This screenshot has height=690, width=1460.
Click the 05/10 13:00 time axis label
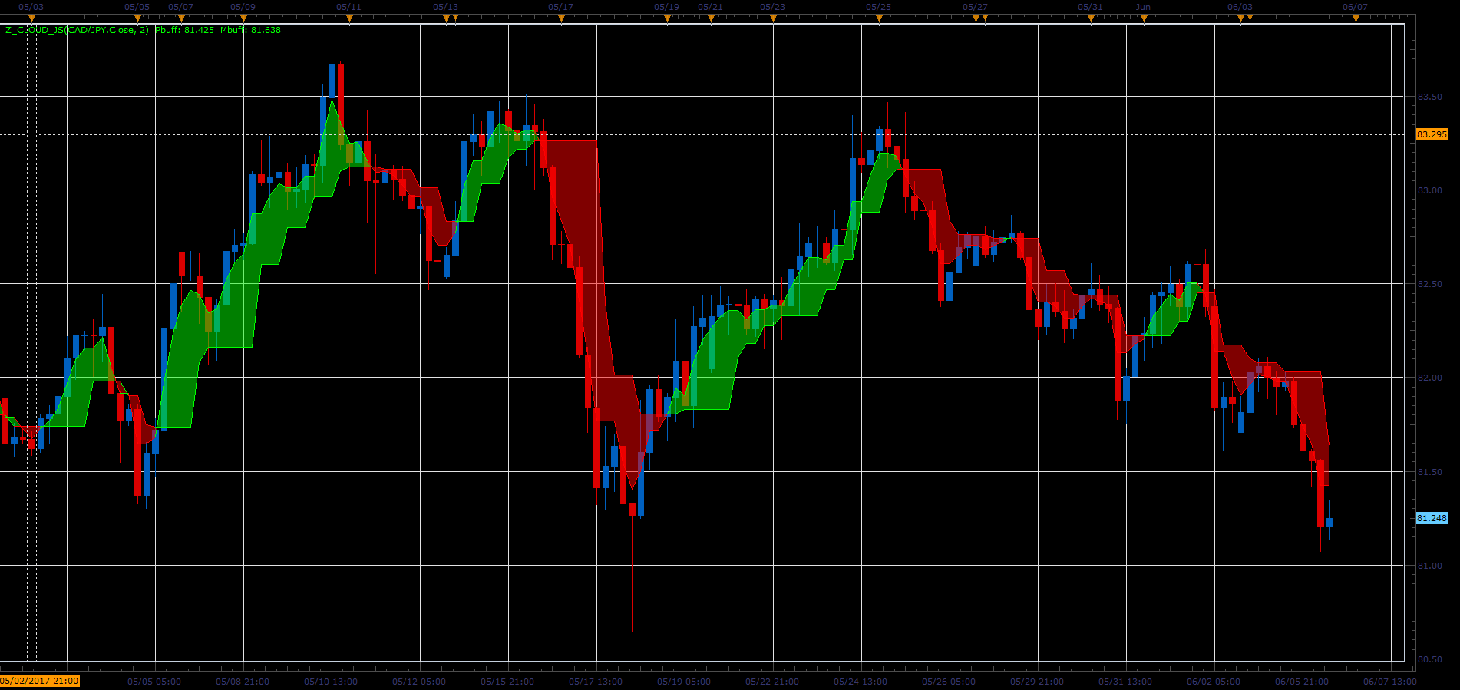coord(331,682)
